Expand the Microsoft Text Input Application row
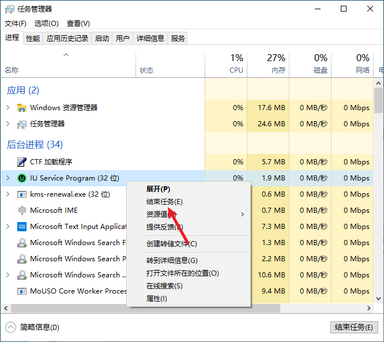 (8, 227)
